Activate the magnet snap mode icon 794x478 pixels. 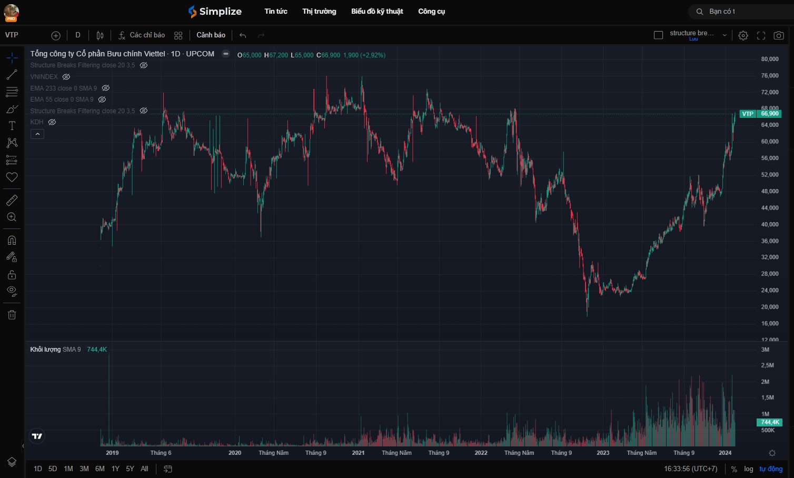(x=12, y=241)
